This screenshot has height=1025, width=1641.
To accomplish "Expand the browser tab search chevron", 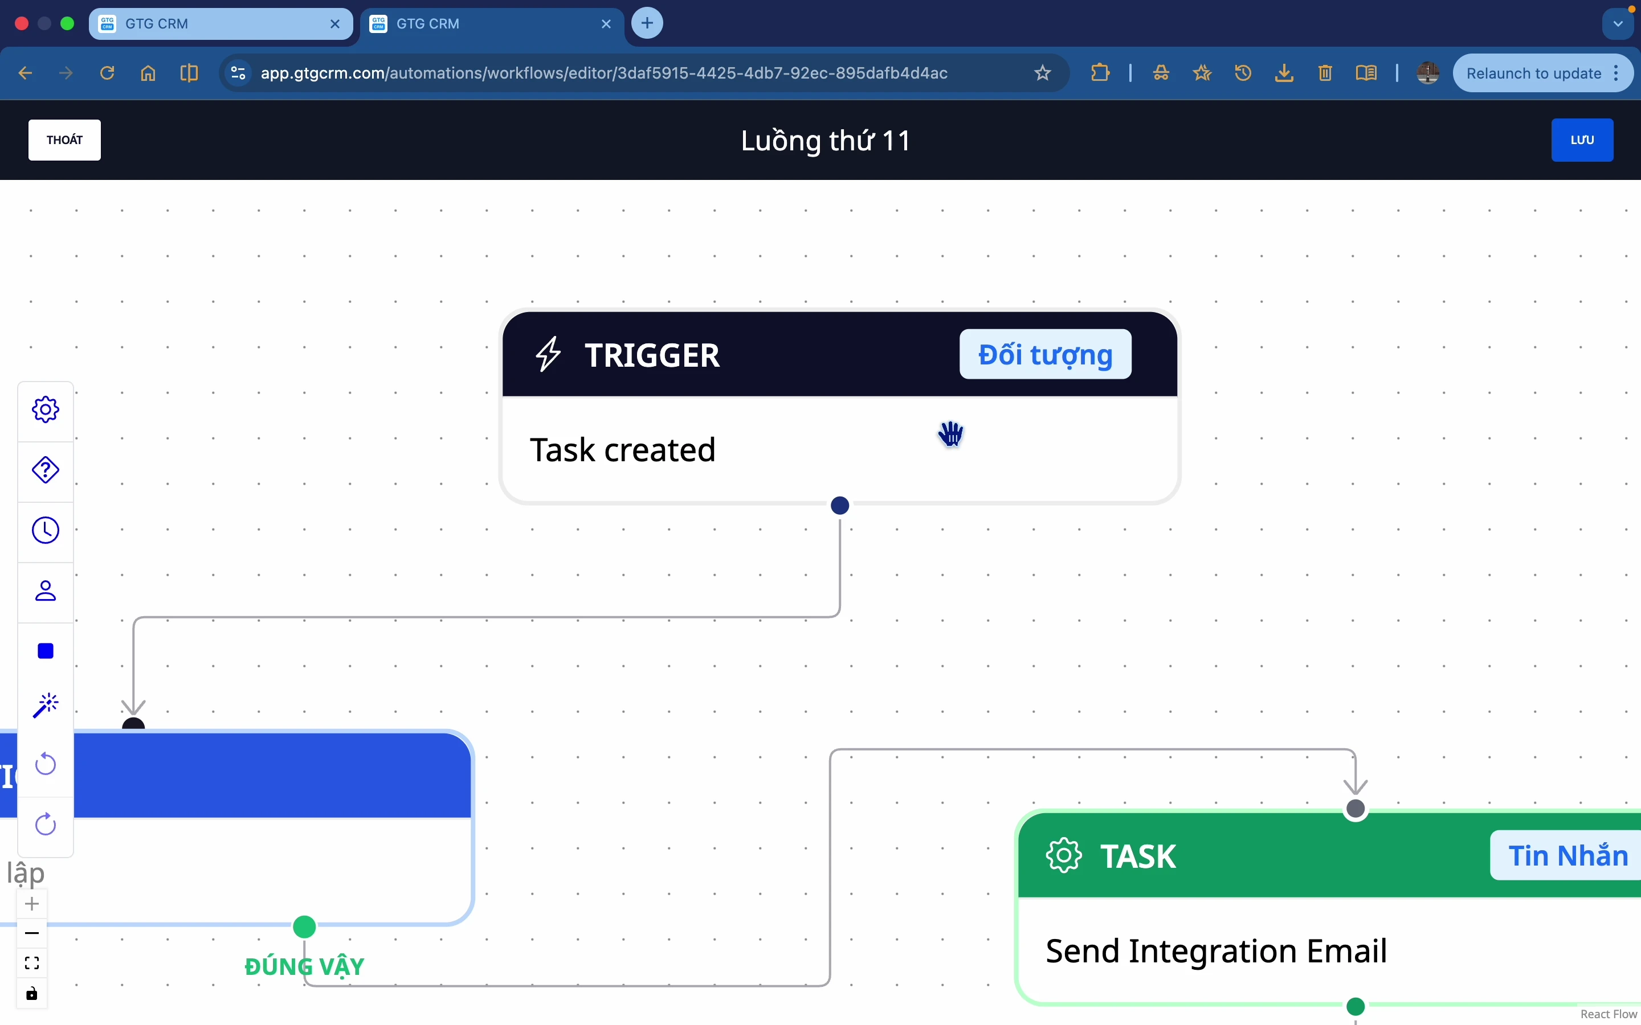I will point(1618,24).
